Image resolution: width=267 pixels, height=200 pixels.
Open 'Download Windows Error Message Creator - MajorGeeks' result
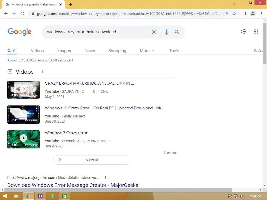point(73,185)
